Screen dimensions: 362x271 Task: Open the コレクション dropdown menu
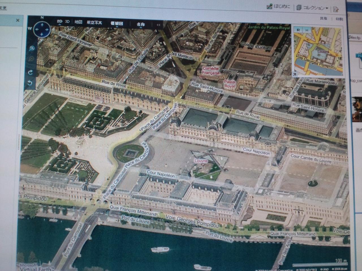pyautogui.click(x=313, y=8)
